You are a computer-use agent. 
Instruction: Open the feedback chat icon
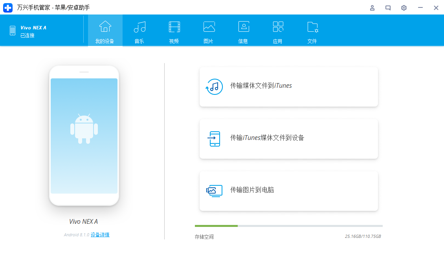click(x=388, y=8)
